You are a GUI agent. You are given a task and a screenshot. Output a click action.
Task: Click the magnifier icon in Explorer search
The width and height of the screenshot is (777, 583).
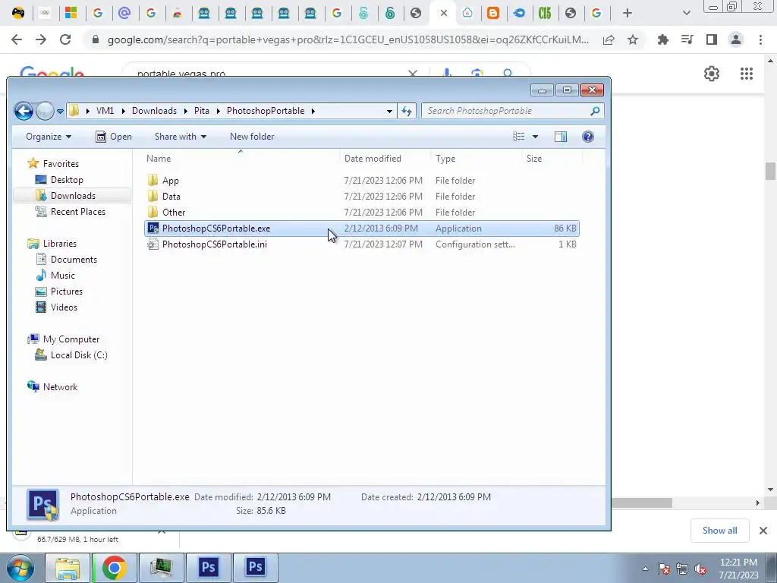tap(595, 111)
